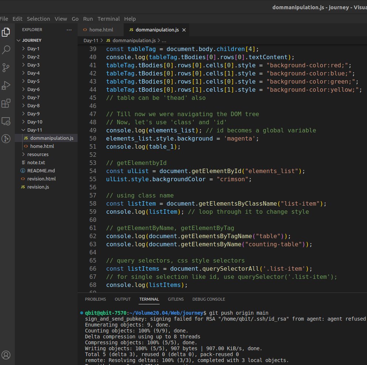Click querySelectorAll on line 66

(x=231, y=269)
